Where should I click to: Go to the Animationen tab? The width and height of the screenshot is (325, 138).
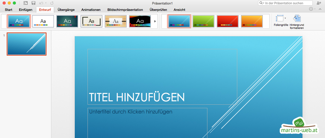(91, 10)
